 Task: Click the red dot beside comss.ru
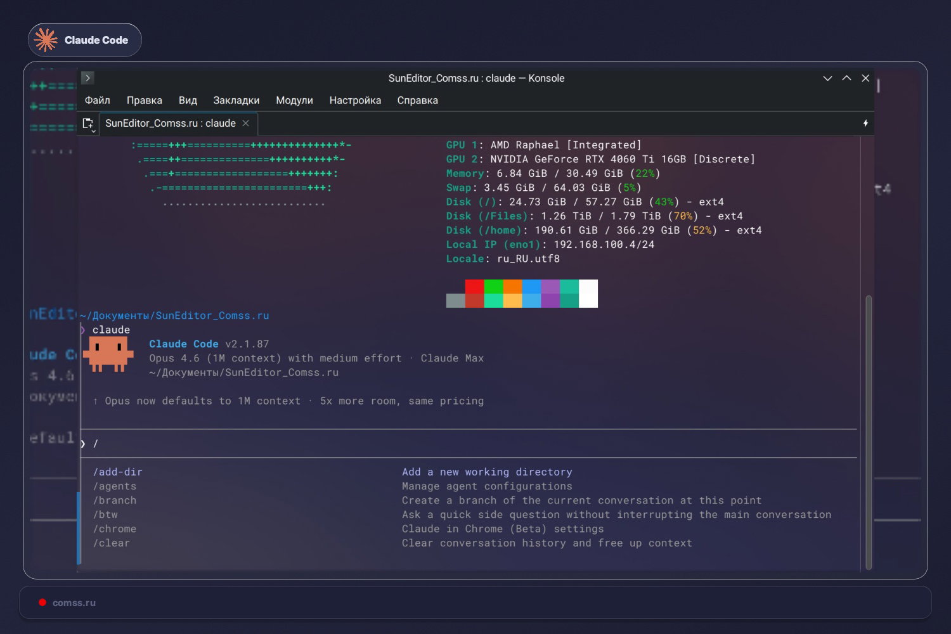click(42, 602)
